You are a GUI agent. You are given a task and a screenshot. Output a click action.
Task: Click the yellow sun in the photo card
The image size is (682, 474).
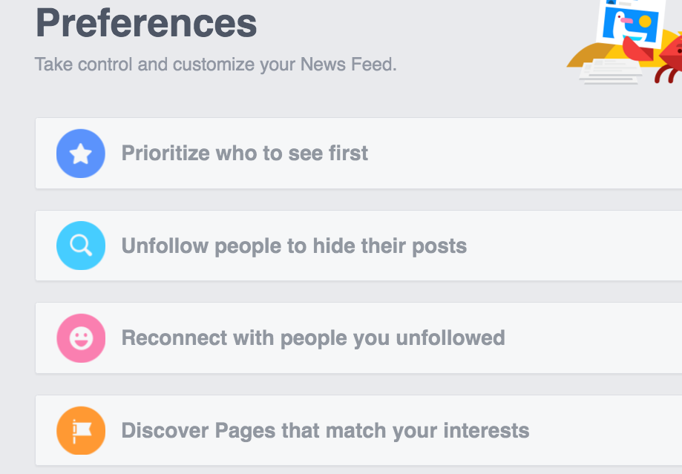click(x=645, y=21)
